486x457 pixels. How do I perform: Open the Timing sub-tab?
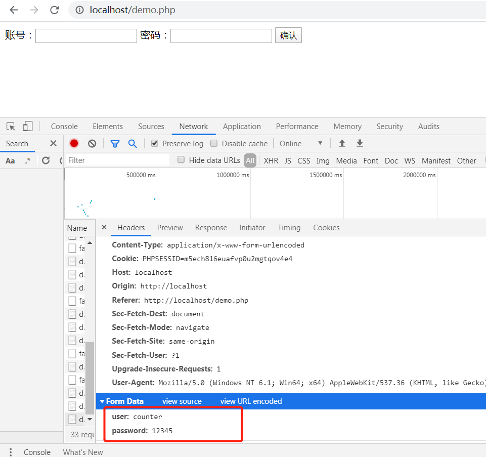click(x=289, y=227)
